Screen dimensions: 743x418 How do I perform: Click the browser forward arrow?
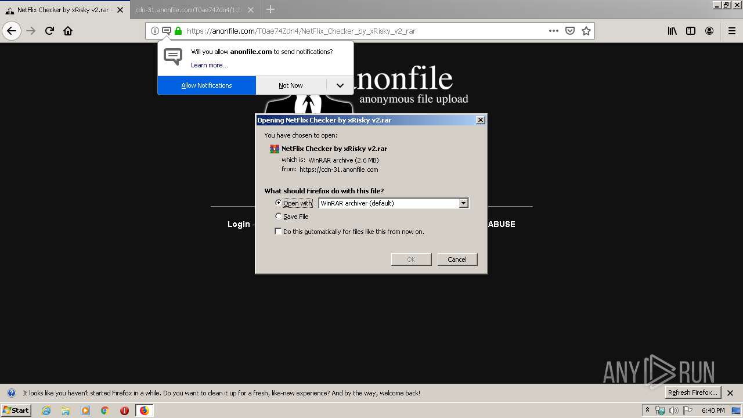tap(31, 31)
